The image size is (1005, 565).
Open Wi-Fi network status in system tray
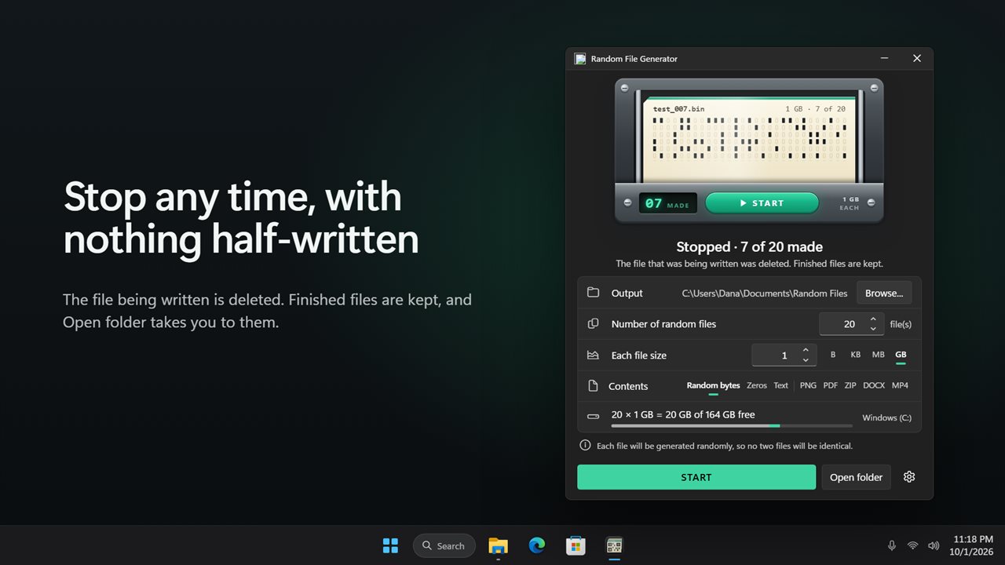tap(912, 545)
